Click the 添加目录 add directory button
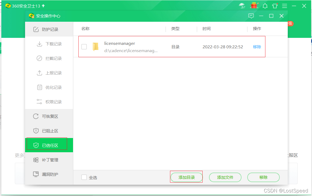312x196 pixels. point(186,177)
